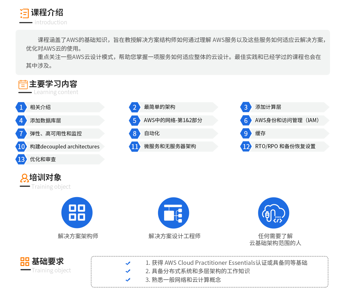The width and height of the screenshot is (347, 301).
Task: Click the 解决方案架构师 label
Action: 78,236
